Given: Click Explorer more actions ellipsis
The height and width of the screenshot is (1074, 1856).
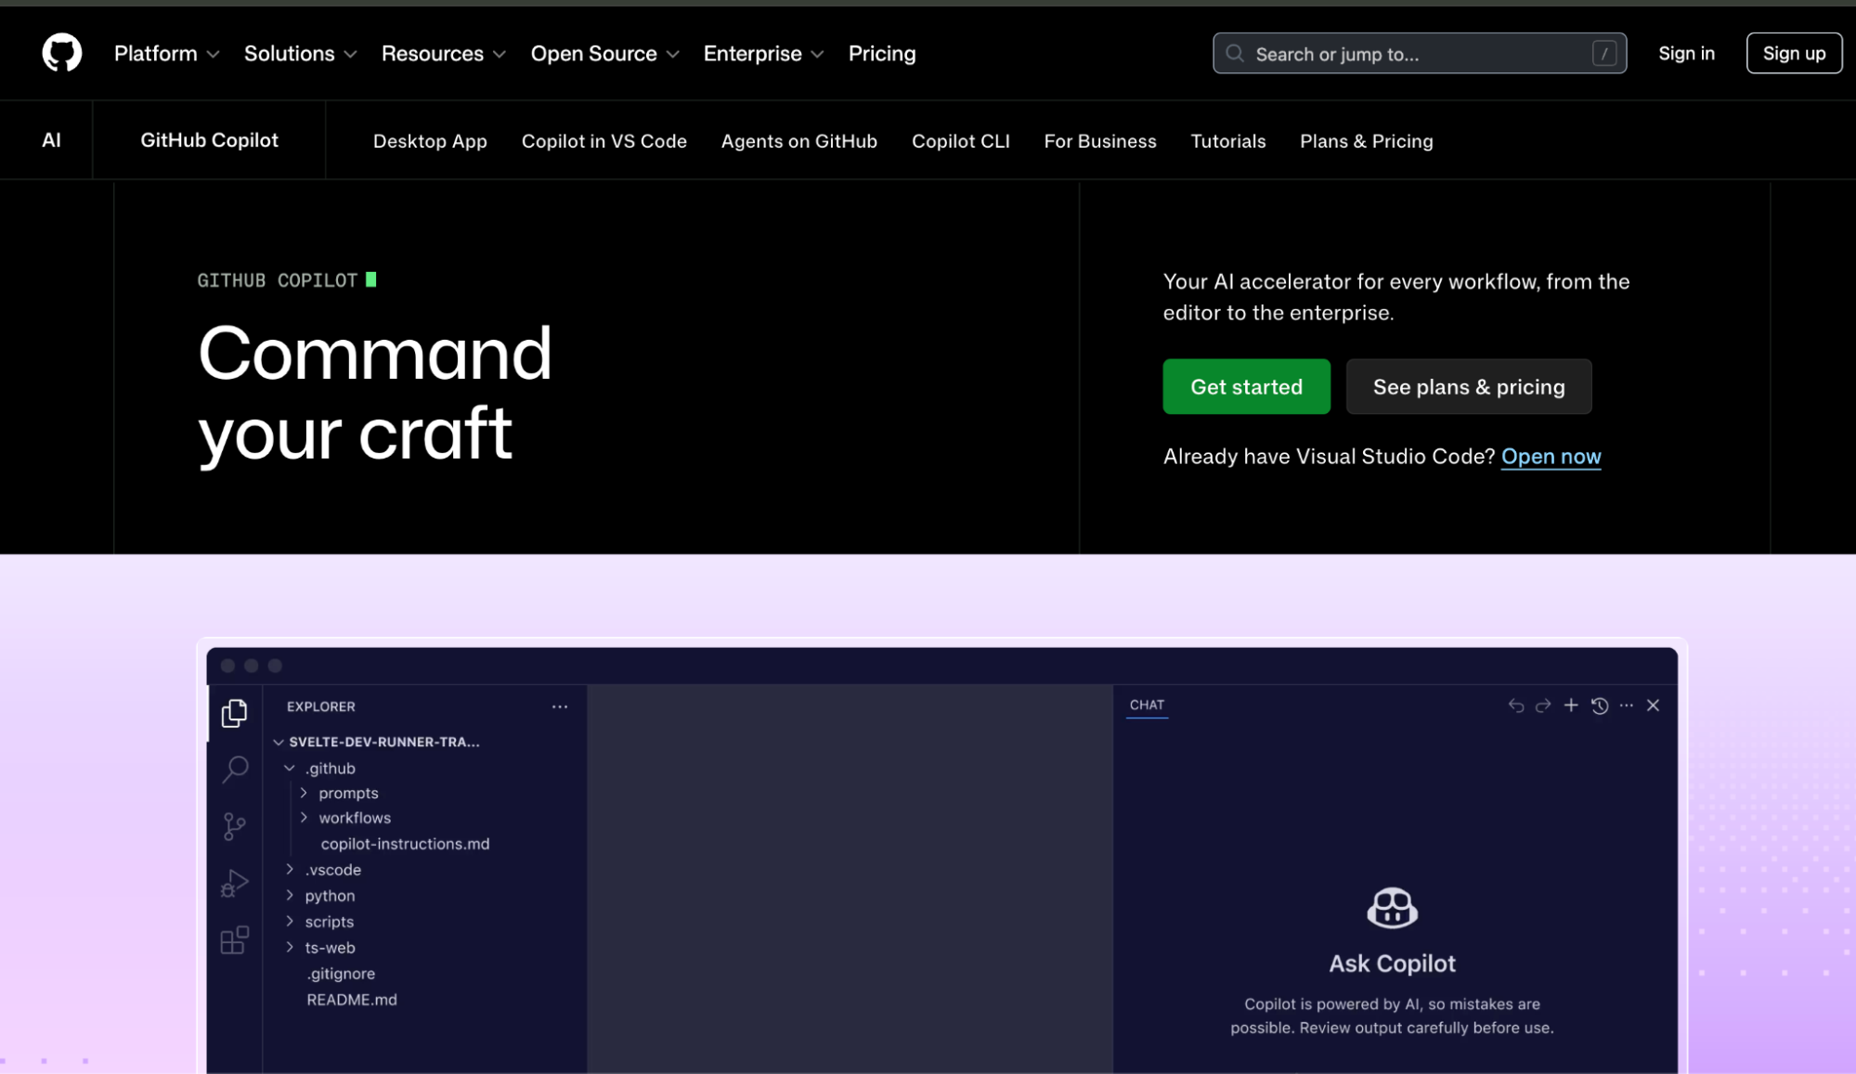Looking at the screenshot, I should [x=560, y=706].
